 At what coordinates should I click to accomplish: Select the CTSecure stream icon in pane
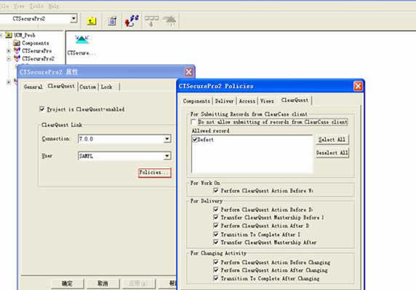click(x=81, y=40)
